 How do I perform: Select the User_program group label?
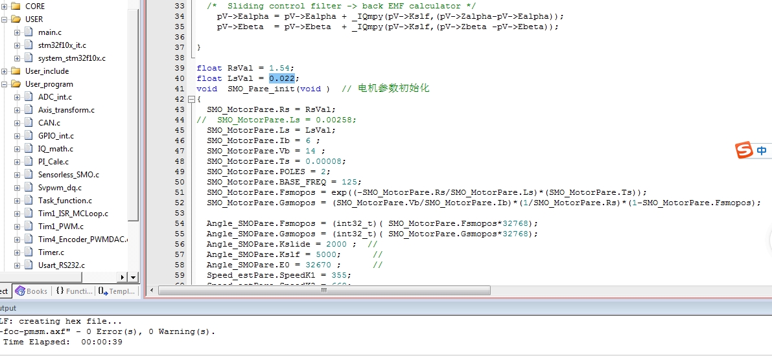click(x=49, y=84)
